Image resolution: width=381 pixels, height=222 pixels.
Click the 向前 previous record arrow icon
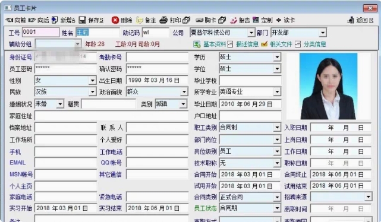pyautogui.click(x=10, y=20)
